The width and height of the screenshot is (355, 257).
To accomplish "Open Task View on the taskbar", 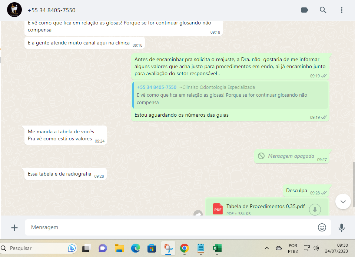I will [86, 248].
